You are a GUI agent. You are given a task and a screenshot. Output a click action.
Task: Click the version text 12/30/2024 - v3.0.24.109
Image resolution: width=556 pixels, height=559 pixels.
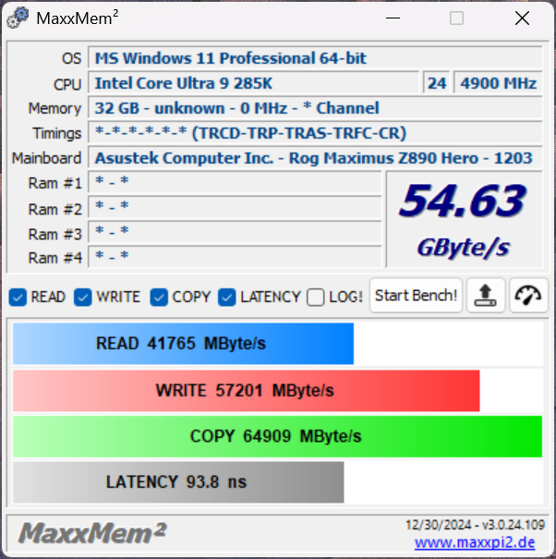coord(475,525)
